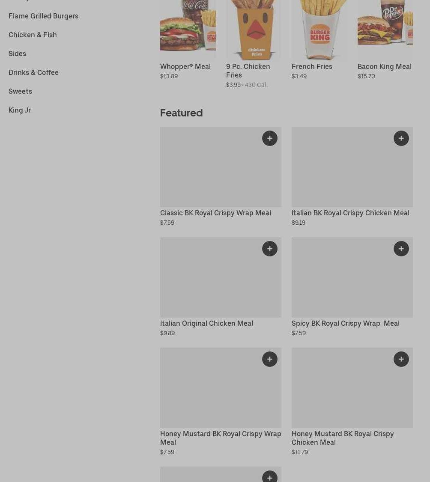
Task: Add Honey Mustard BK Royal Crispy Chicken Meal
Action: click(401, 359)
